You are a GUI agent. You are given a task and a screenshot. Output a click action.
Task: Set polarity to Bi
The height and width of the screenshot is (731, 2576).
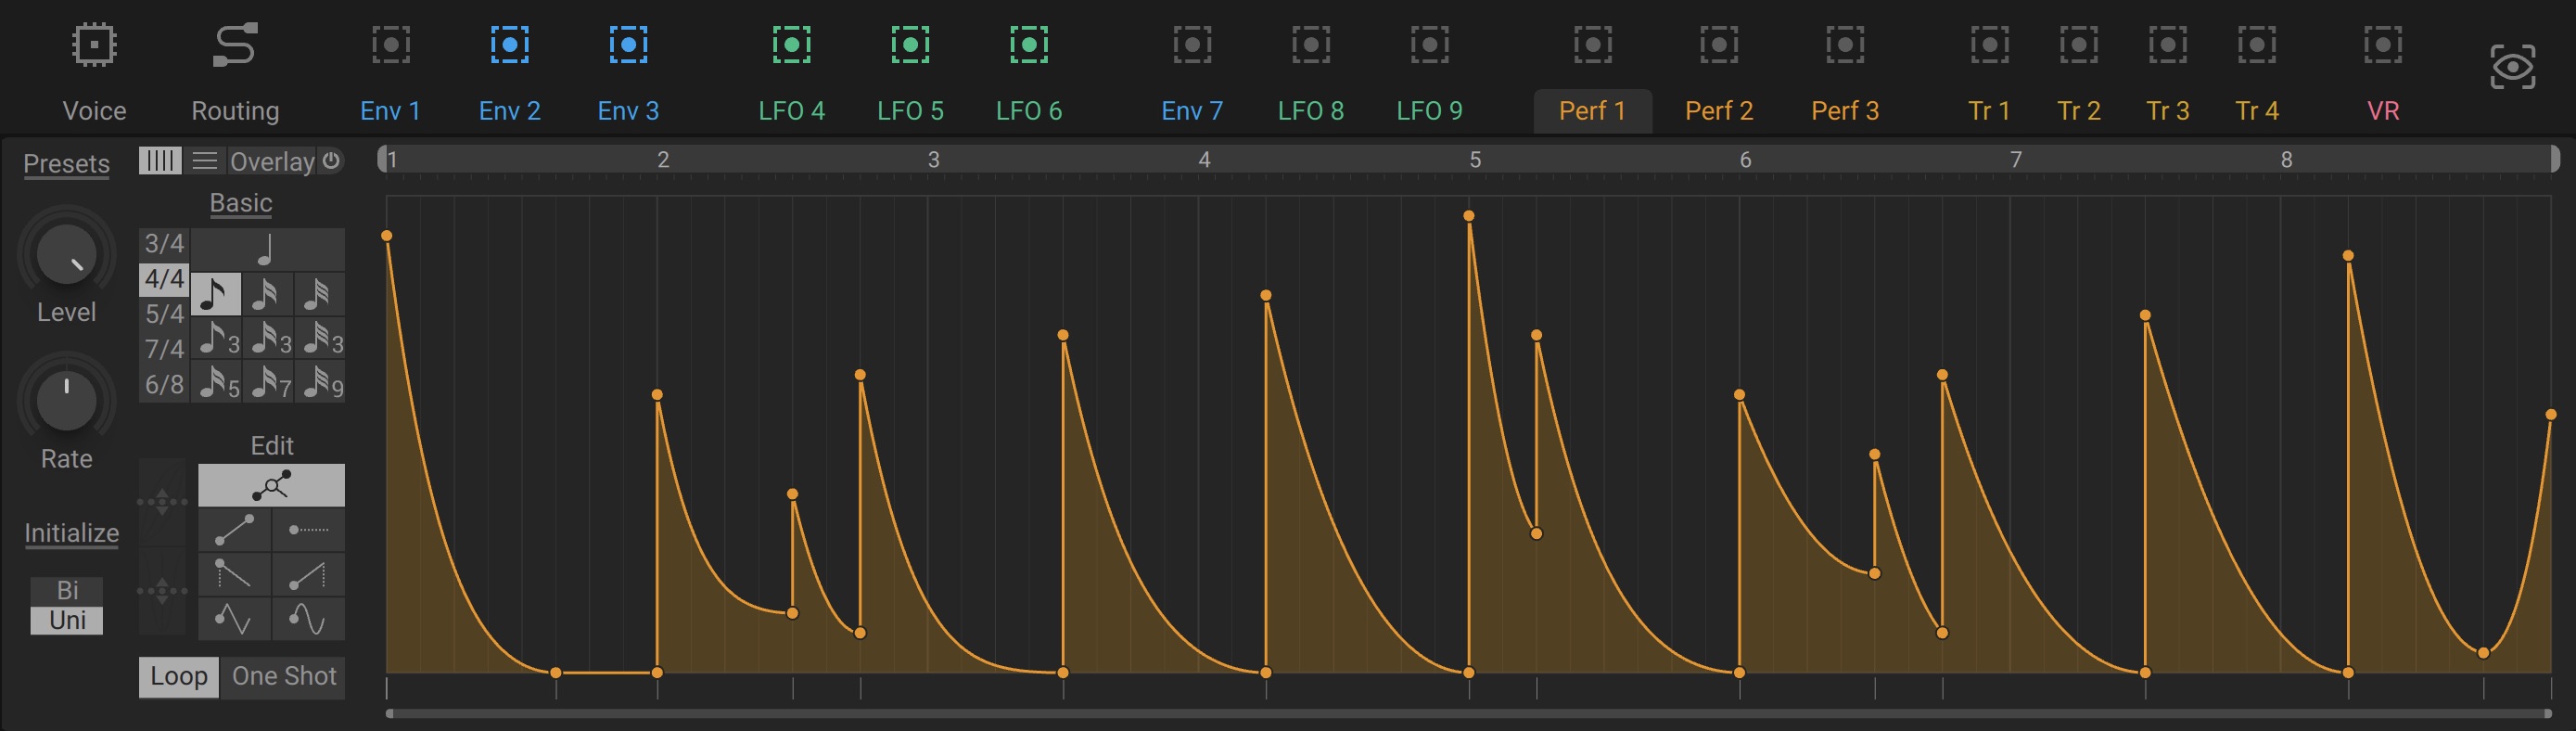point(67,590)
